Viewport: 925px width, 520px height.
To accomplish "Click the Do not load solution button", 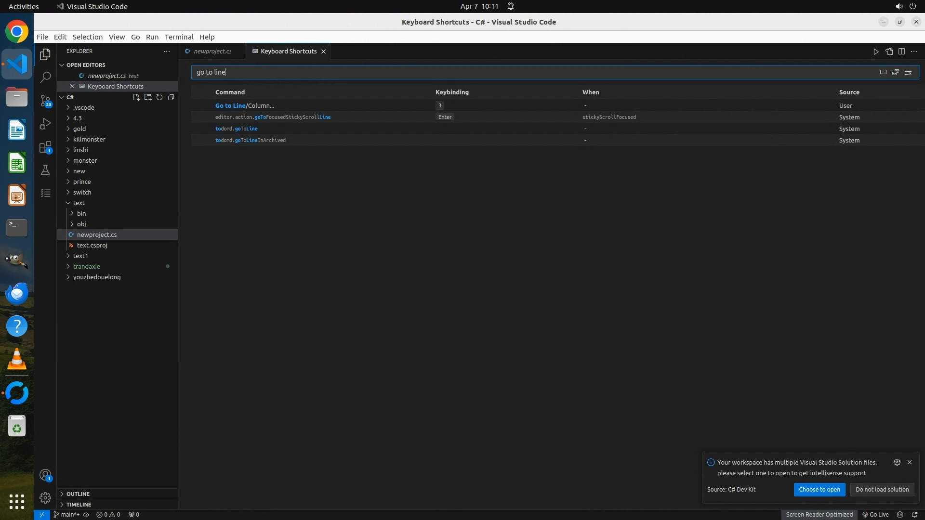I will click(882, 489).
